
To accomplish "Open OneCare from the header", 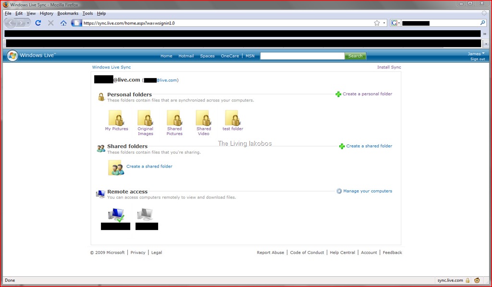I will tap(230, 56).
